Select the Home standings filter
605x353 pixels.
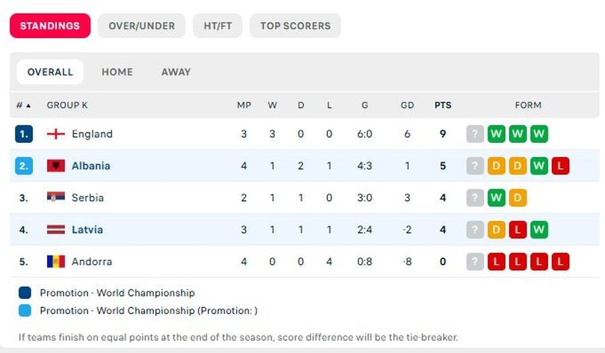117,72
